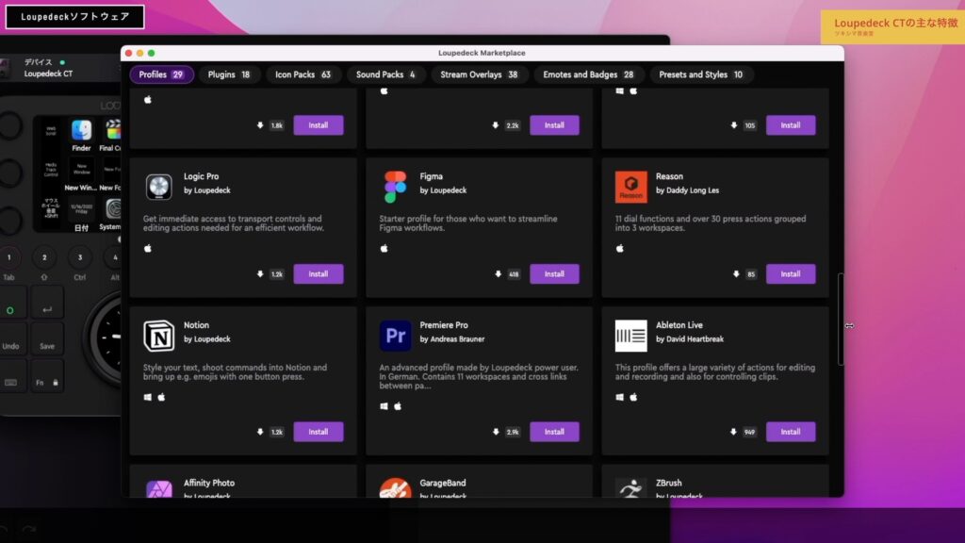Click the Figma logo icon
This screenshot has width=965, height=543.
[x=395, y=188]
